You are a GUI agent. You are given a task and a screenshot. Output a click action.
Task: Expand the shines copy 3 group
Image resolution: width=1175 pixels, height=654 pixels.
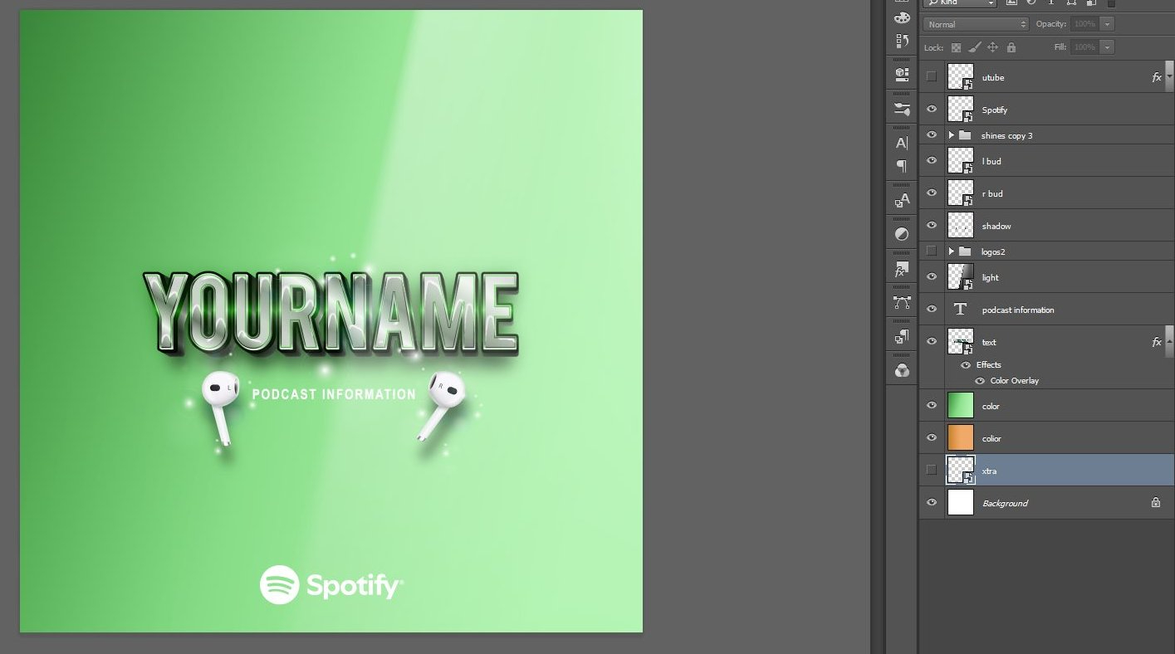click(951, 135)
